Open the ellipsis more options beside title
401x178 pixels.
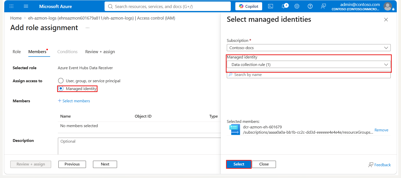87,28
